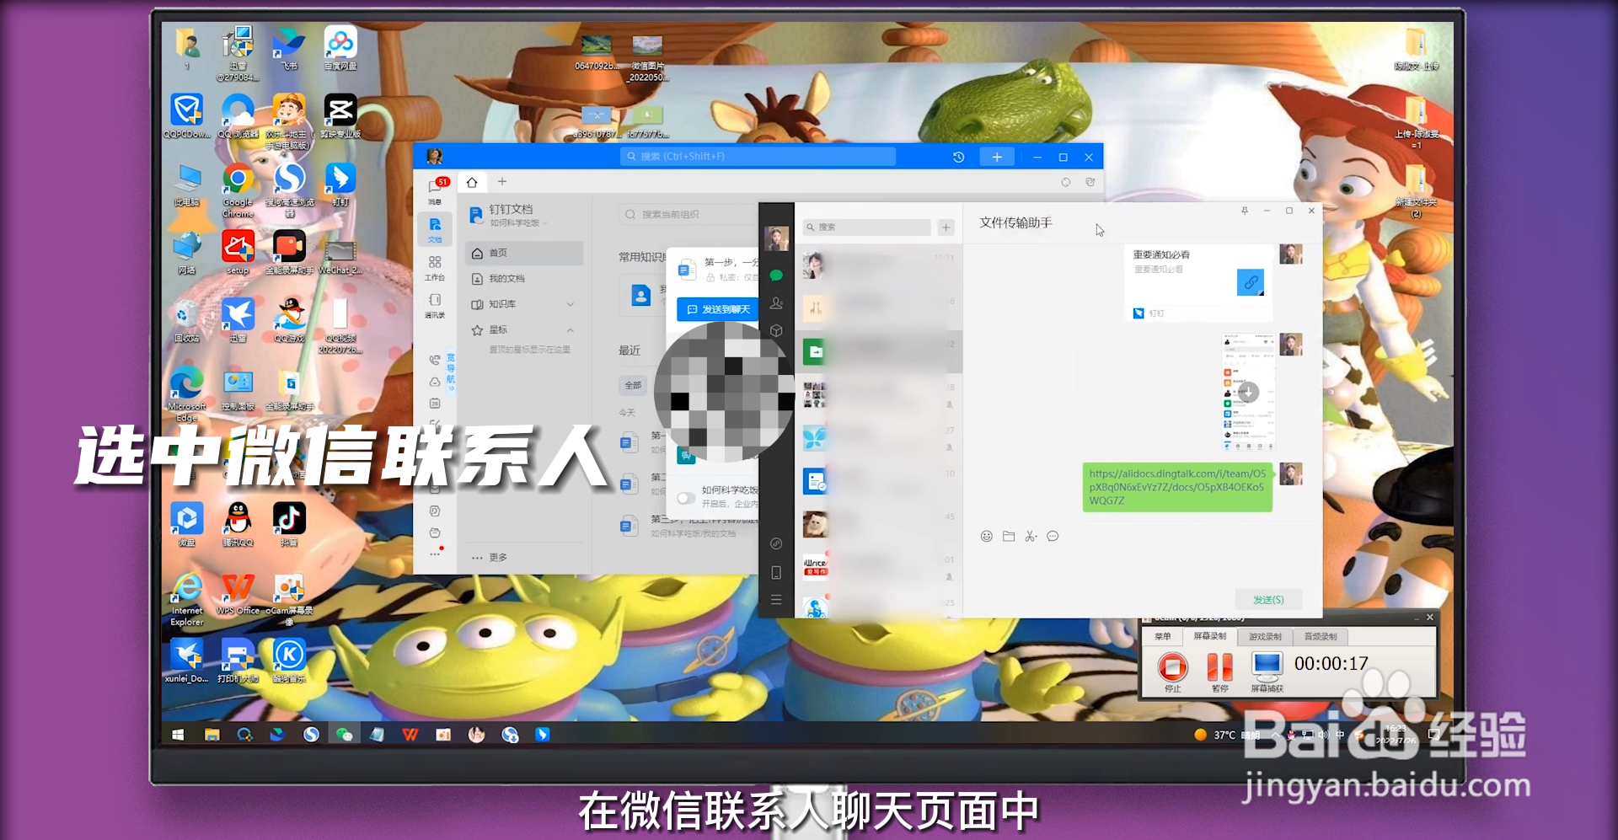Open WeChat mini programs icon

pyautogui.click(x=776, y=543)
